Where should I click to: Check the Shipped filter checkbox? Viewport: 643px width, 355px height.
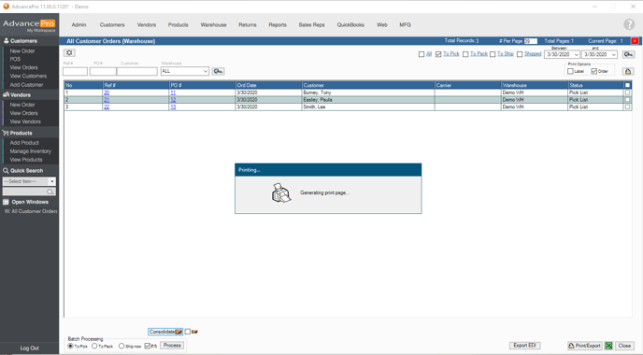pyautogui.click(x=520, y=54)
